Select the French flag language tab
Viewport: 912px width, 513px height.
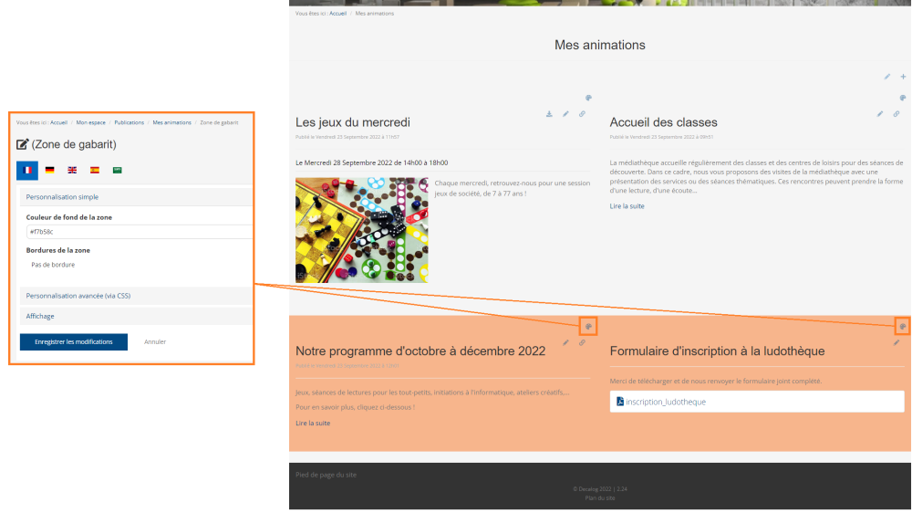[x=27, y=170]
